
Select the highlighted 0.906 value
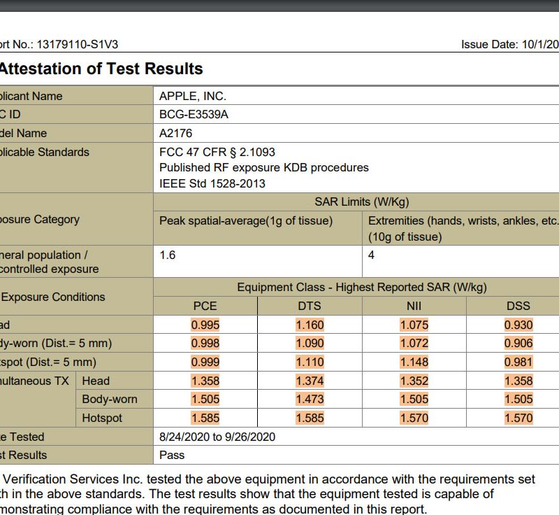tap(518, 344)
